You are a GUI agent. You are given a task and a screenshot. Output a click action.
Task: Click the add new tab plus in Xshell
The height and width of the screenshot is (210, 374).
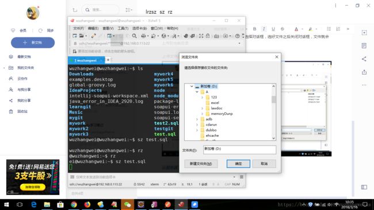point(108,60)
